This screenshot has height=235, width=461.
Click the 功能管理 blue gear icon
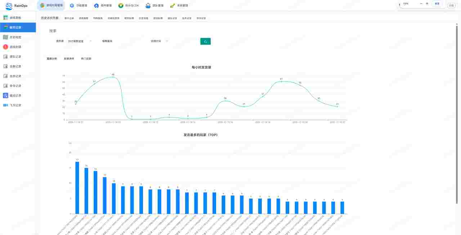tap(72, 5)
